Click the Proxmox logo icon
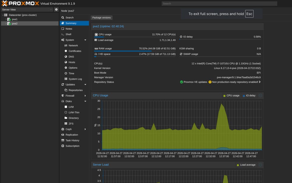292x183 pixels. pyautogui.click(x=5, y=3)
